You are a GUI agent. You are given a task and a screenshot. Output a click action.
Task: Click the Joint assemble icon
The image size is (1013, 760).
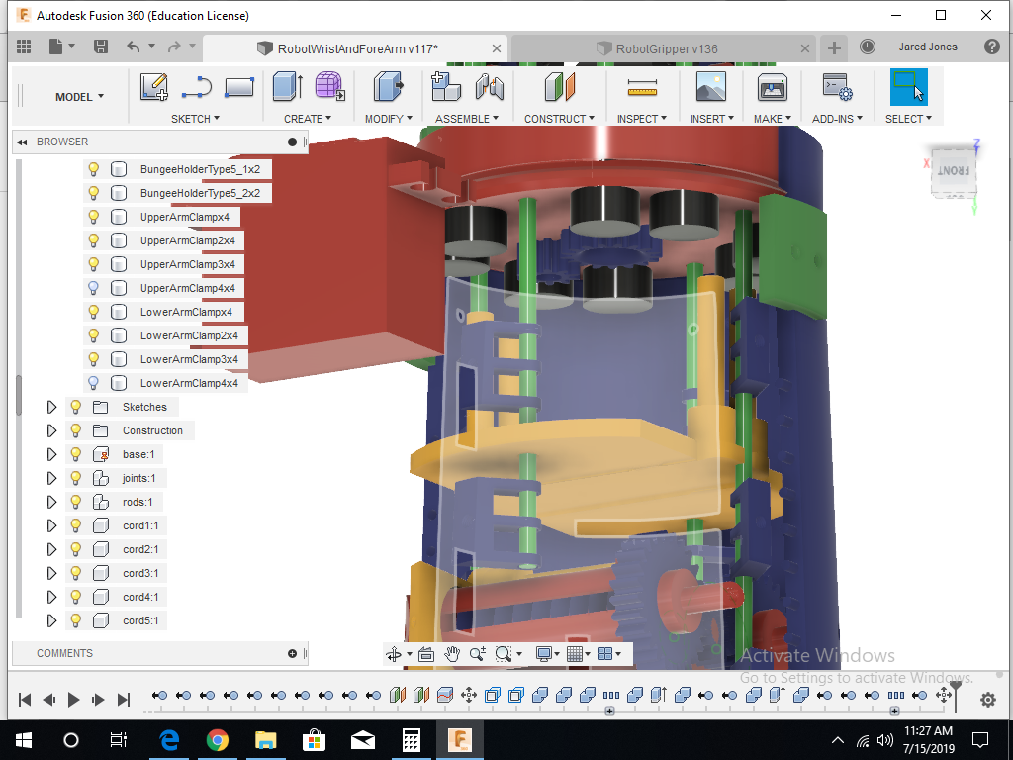[x=489, y=87]
